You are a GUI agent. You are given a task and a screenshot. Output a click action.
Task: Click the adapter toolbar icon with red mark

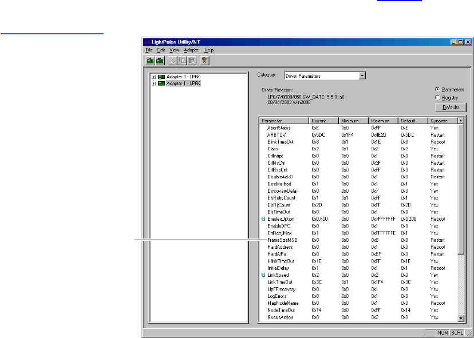click(x=160, y=61)
